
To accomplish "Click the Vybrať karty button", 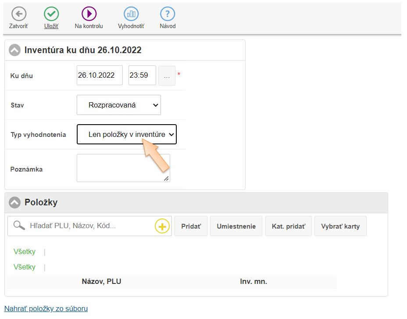I will click(x=340, y=226).
